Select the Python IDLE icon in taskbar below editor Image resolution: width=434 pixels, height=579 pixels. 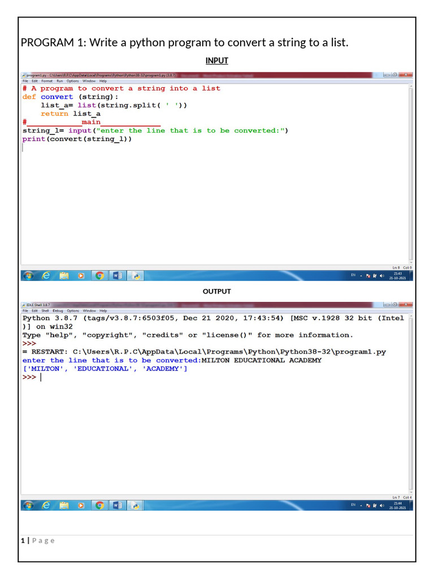tap(136, 276)
